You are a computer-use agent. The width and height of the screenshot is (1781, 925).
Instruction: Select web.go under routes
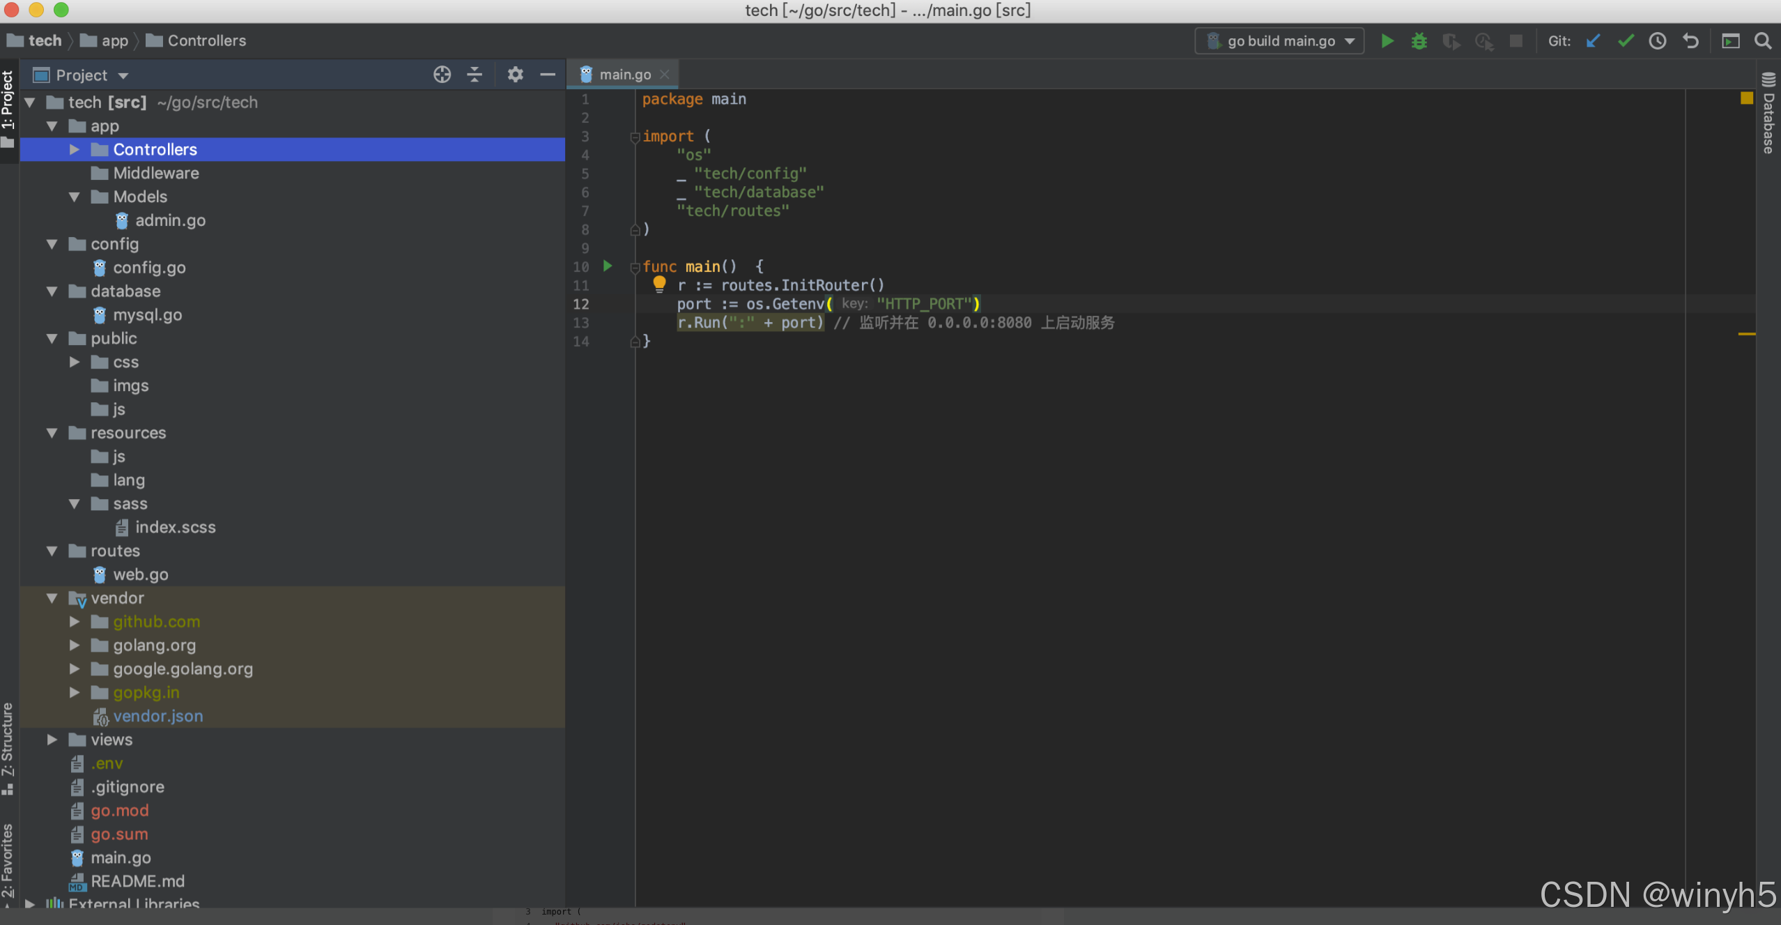click(x=140, y=574)
